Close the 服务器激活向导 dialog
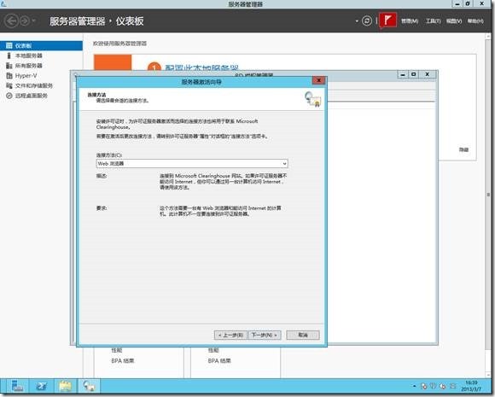 tap(319, 80)
